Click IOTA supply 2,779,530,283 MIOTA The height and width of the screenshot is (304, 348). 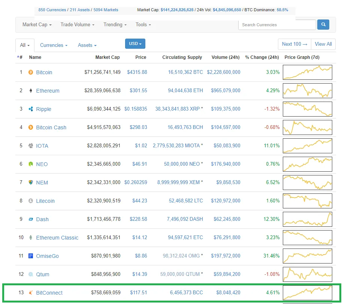click(x=176, y=146)
